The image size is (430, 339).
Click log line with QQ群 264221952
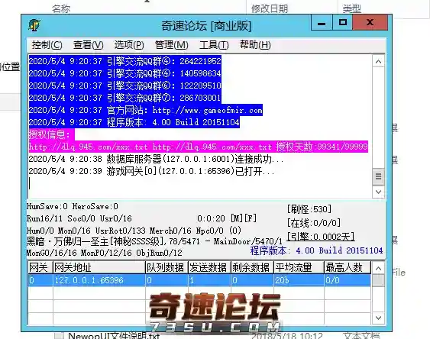124,61
